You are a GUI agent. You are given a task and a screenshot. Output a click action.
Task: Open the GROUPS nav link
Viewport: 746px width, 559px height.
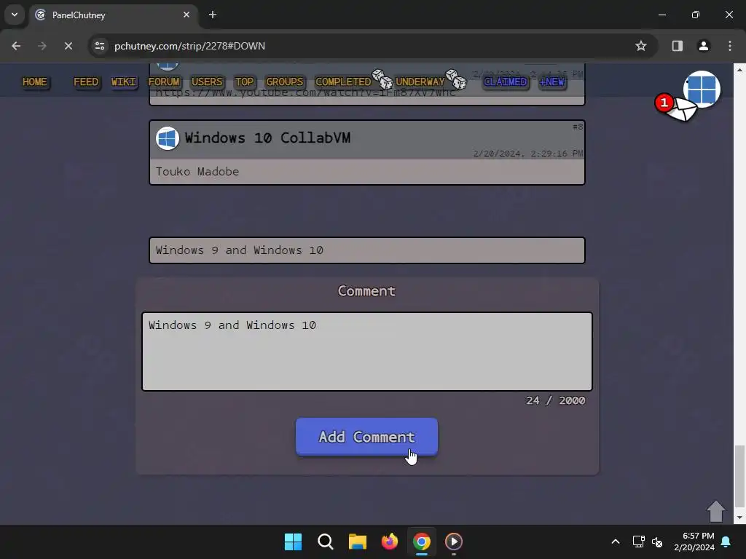(284, 82)
